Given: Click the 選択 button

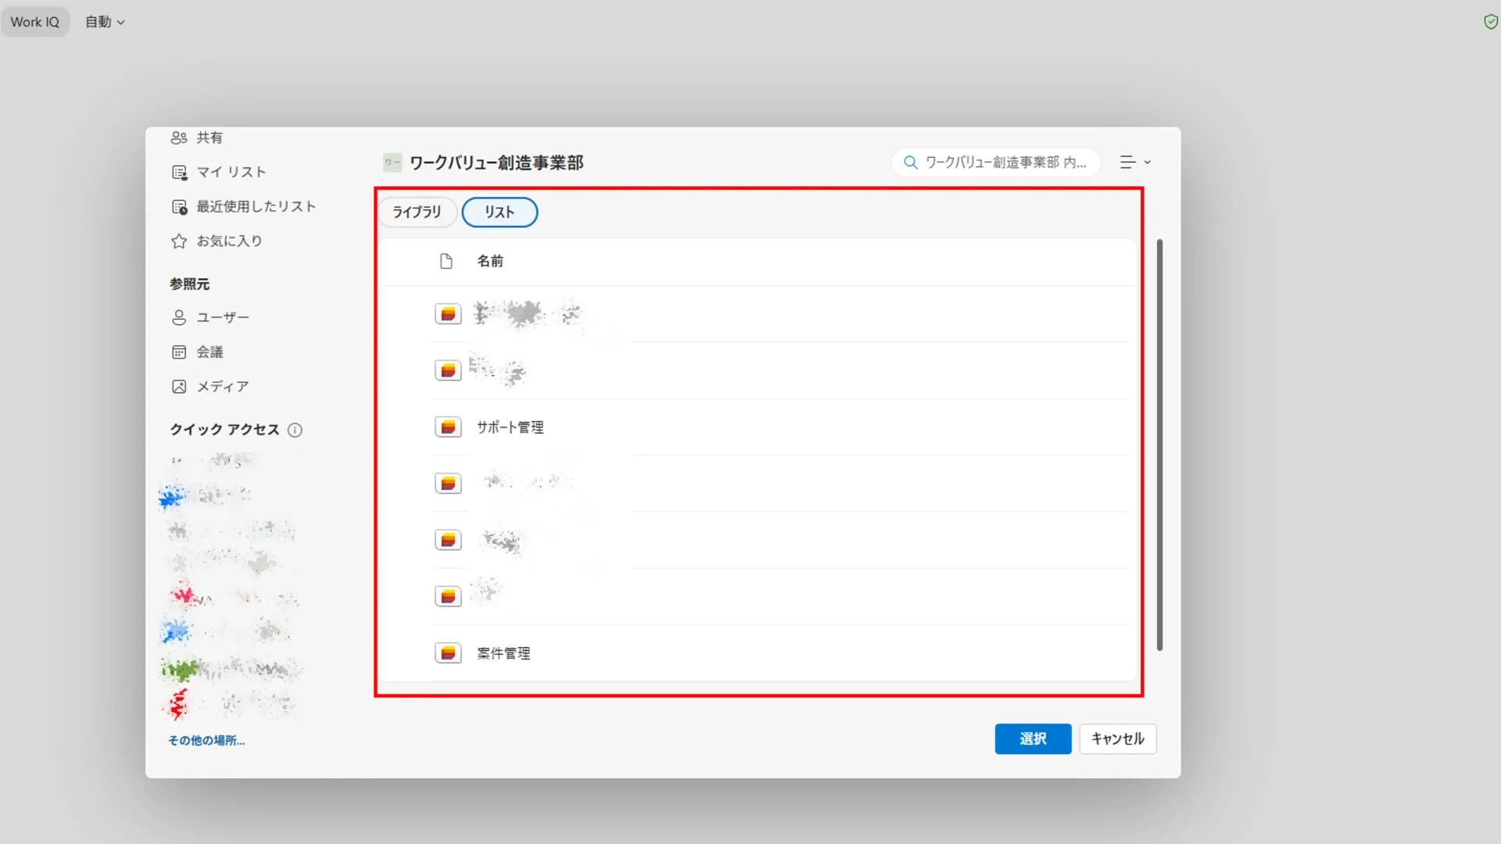Looking at the screenshot, I should click(x=1033, y=738).
